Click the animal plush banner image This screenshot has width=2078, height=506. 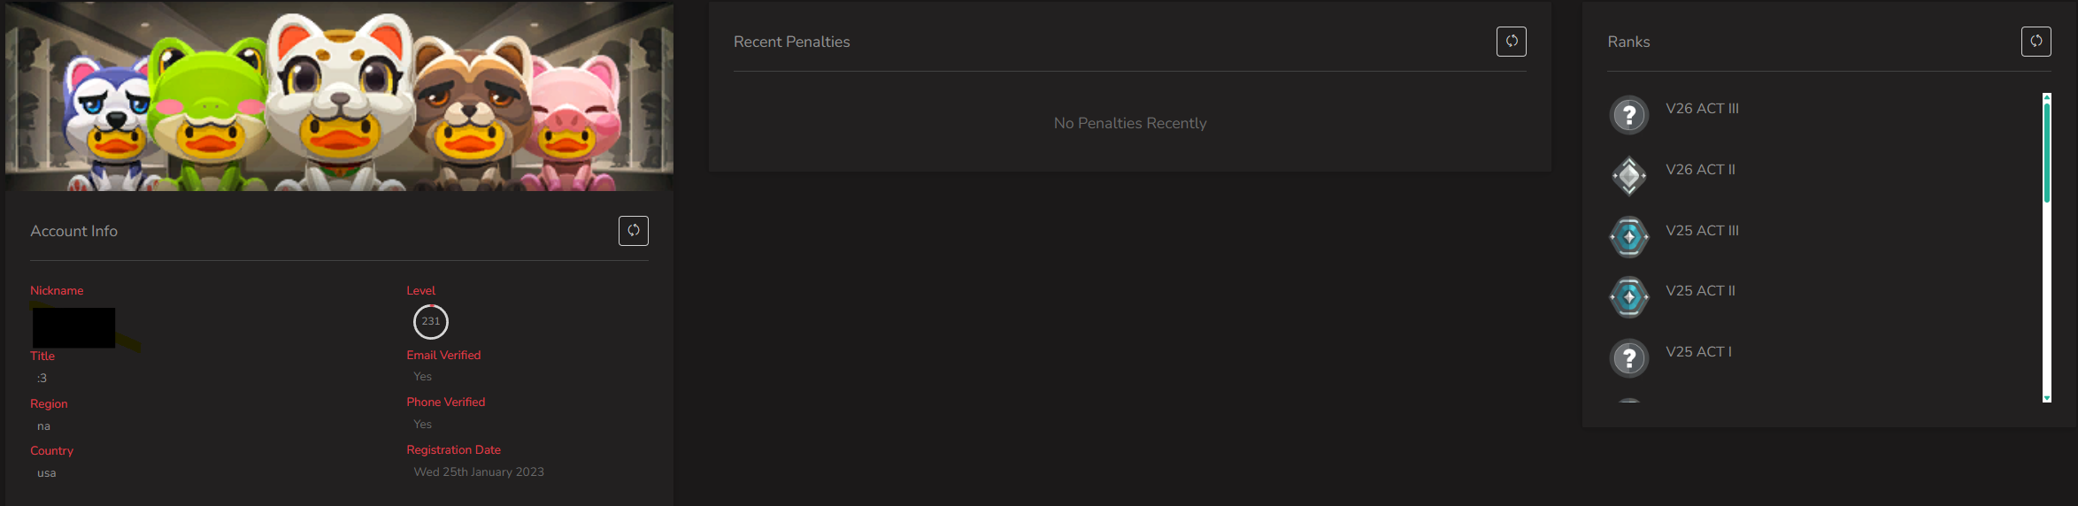pyautogui.click(x=339, y=96)
